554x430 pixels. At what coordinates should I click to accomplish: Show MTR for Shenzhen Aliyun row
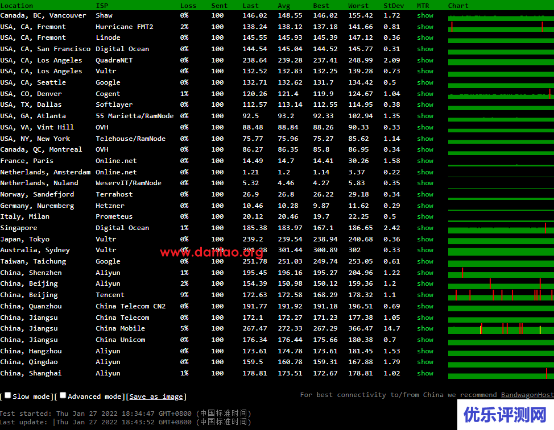pos(425,273)
